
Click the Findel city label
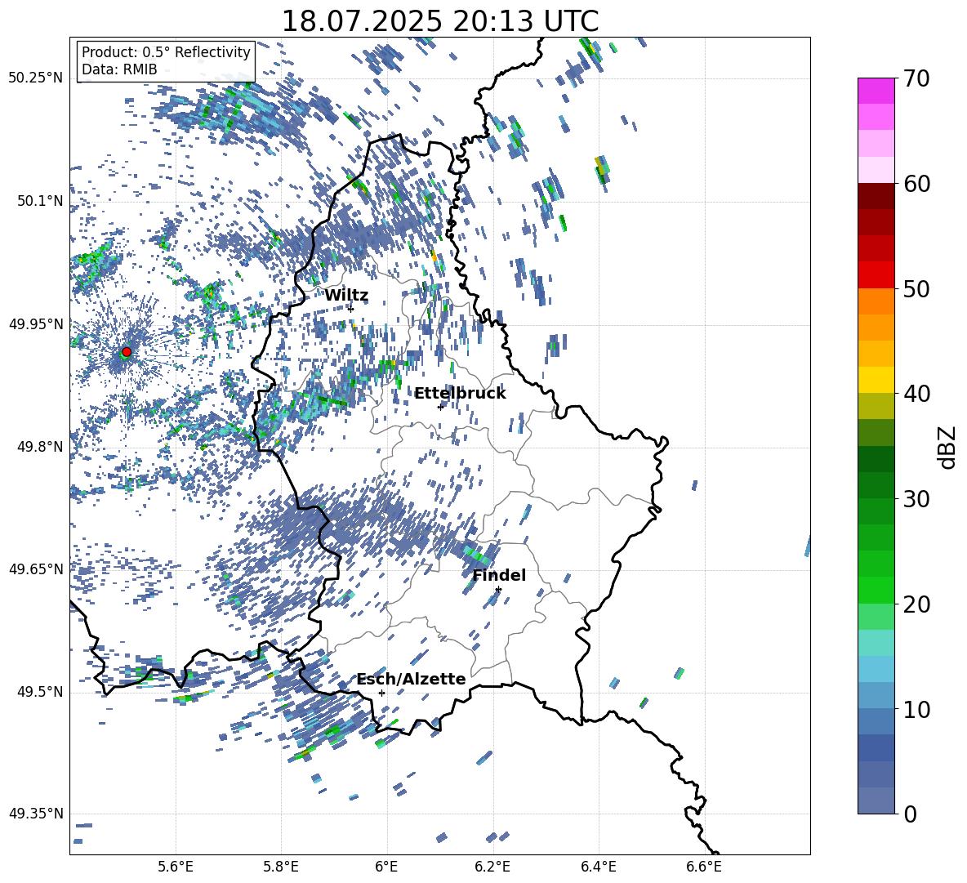click(x=499, y=575)
